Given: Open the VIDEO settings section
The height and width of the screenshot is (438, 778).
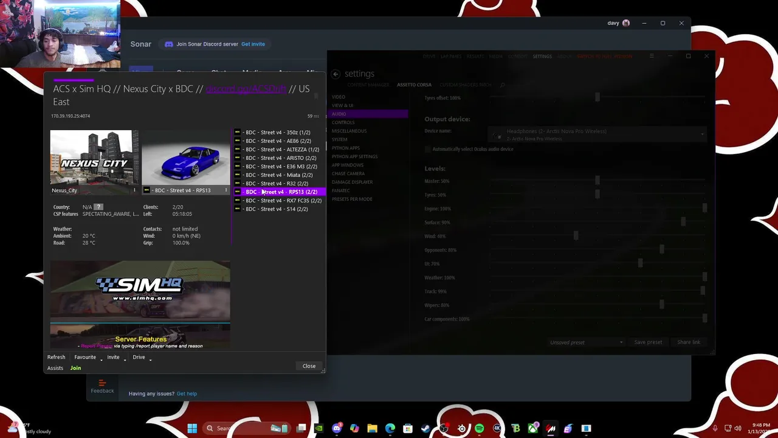Looking at the screenshot, I should click(339, 97).
